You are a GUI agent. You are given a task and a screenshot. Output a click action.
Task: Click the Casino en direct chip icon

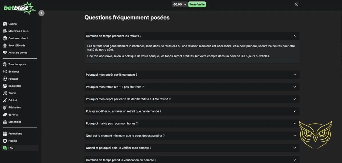pyautogui.click(x=5, y=38)
